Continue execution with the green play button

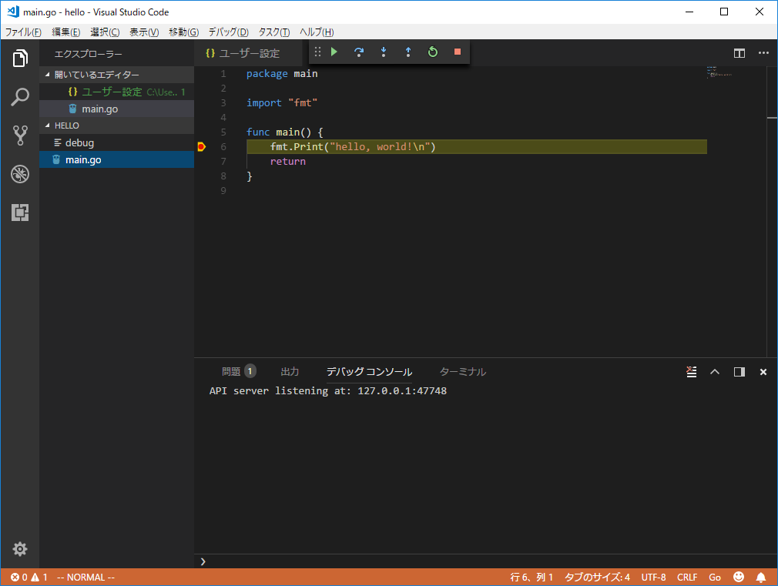pos(334,52)
